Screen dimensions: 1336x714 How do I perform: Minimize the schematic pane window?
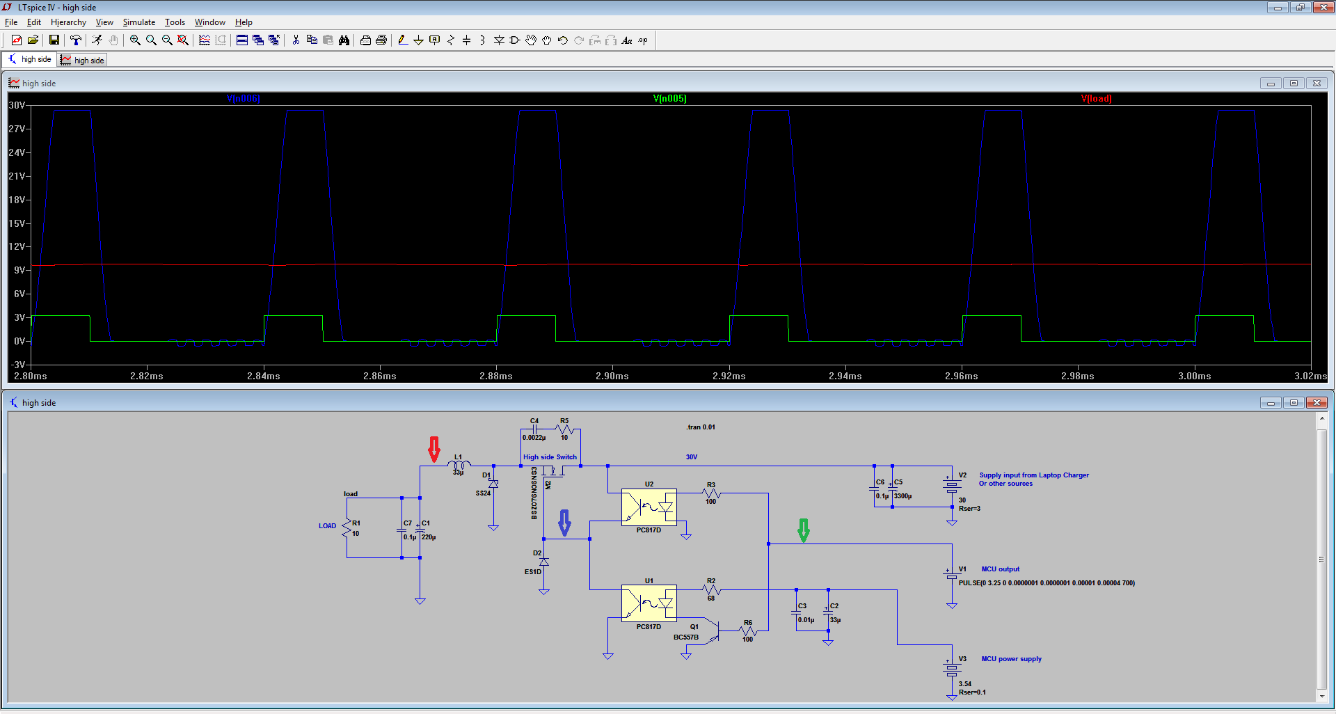1271,402
